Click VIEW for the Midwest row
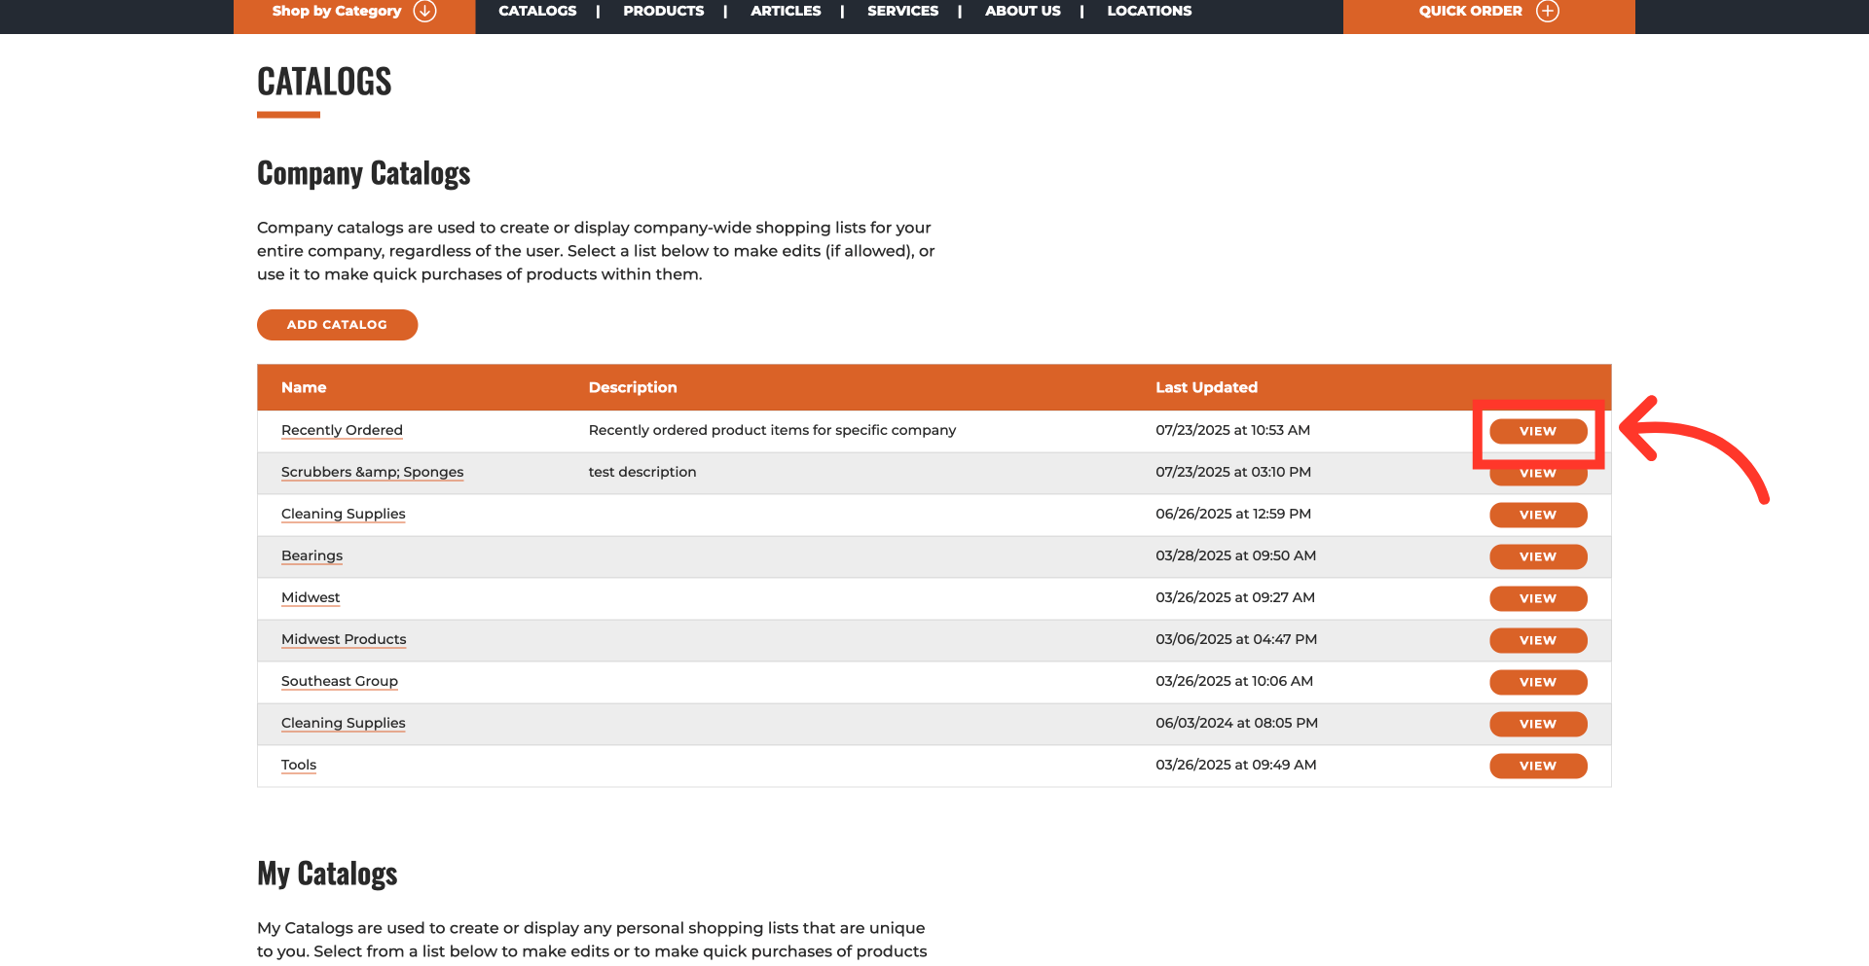 (1538, 598)
